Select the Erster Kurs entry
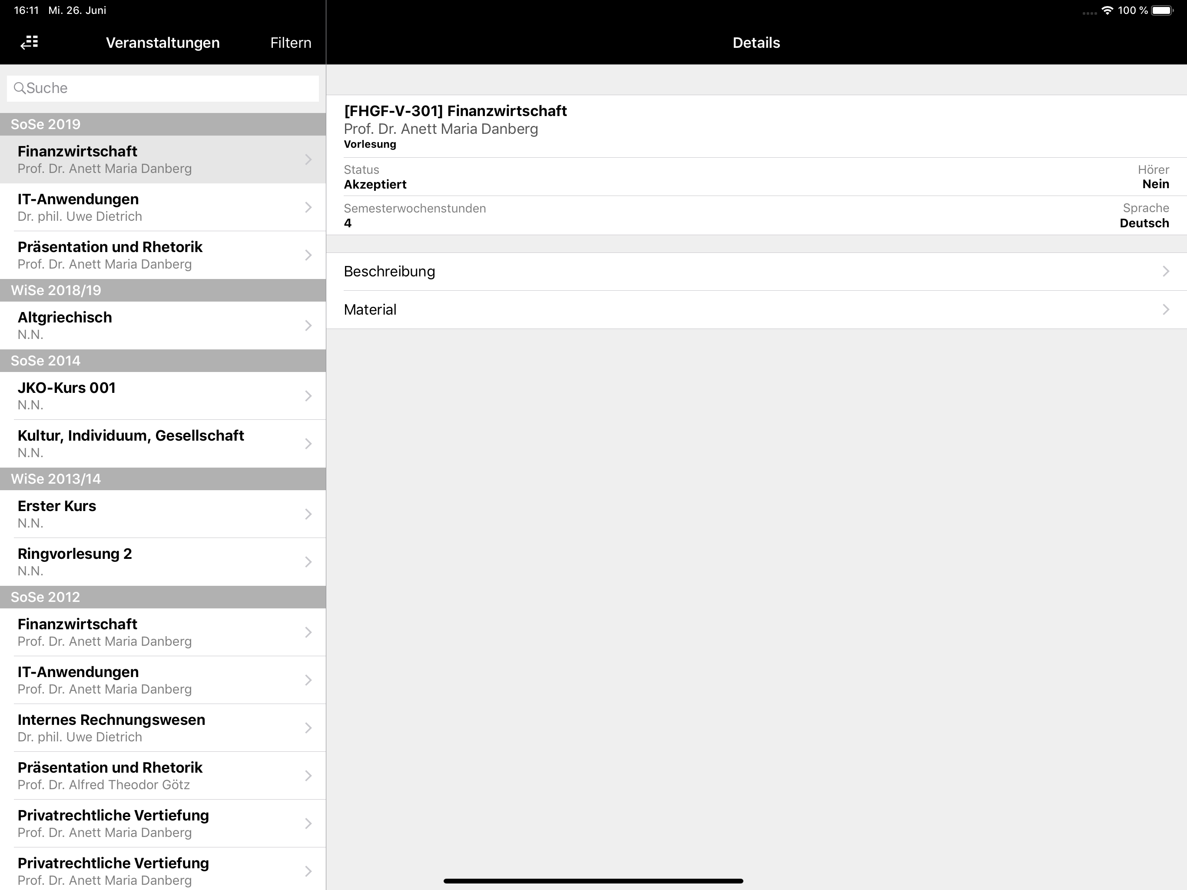The image size is (1187, 890). click(162, 514)
